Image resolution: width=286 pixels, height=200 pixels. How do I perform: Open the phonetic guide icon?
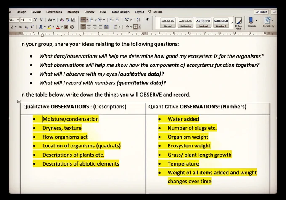tap(67, 20)
